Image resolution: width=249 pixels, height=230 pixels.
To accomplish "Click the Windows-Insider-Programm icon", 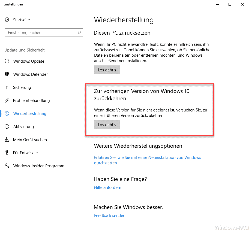I will (x=7, y=166).
